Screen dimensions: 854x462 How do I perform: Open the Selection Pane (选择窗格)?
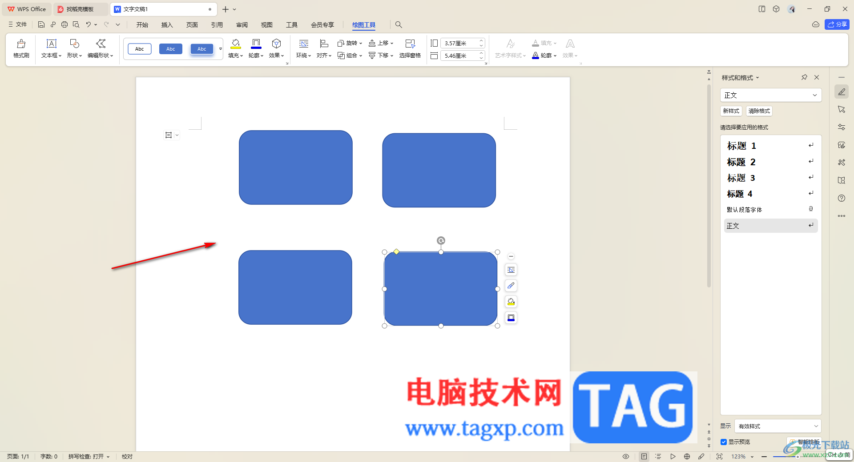410,48
